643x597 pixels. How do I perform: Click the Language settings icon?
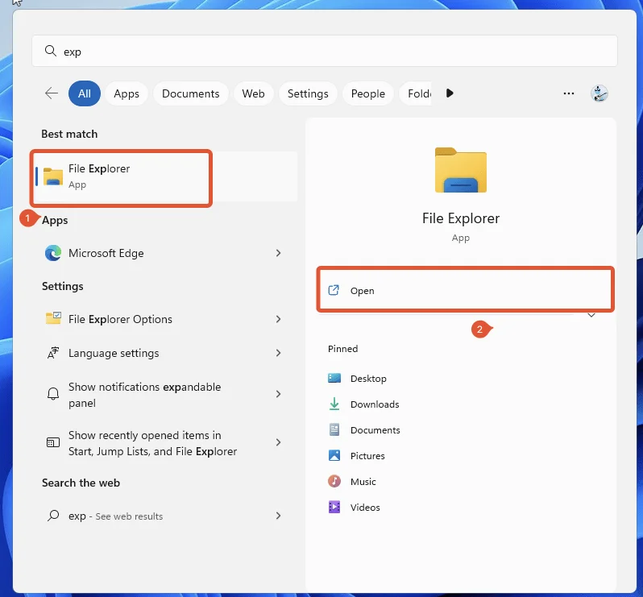[x=53, y=353]
